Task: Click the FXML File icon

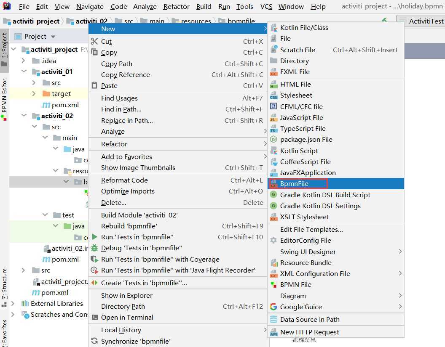Action: tap(273, 72)
